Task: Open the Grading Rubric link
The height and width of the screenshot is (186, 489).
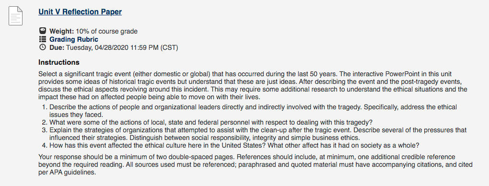Action: [74, 39]
